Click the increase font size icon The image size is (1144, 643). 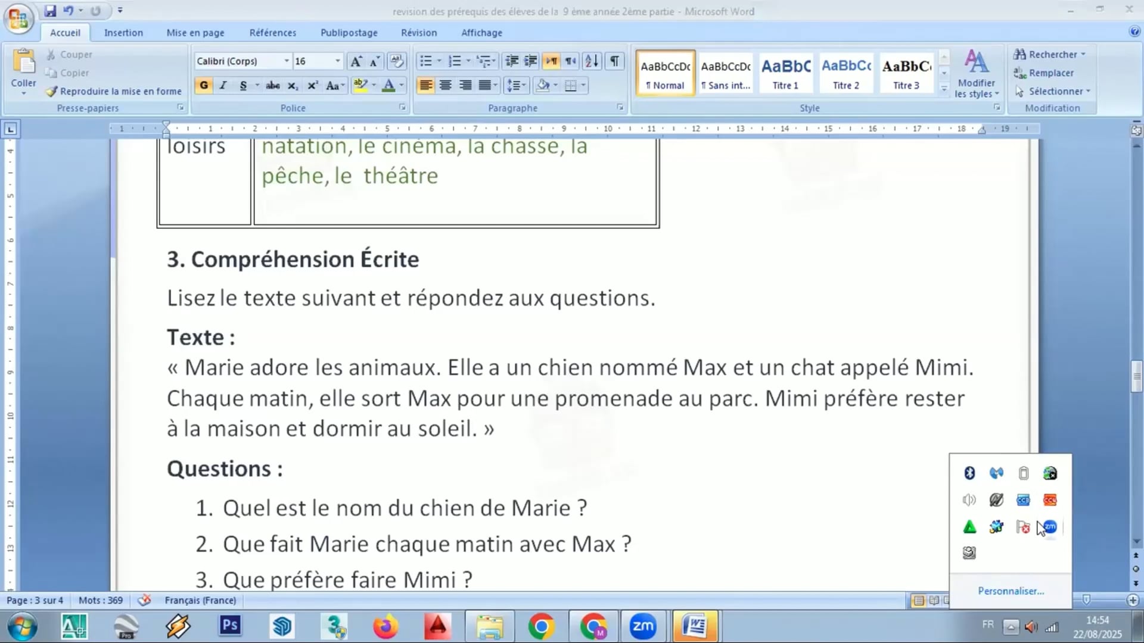356,61
